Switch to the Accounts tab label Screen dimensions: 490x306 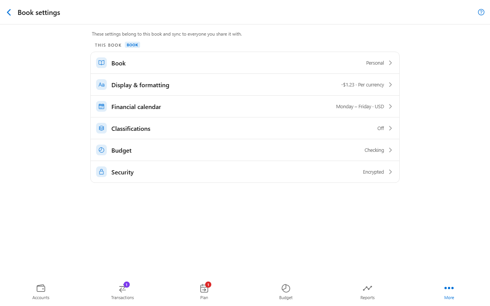[41, 298]
